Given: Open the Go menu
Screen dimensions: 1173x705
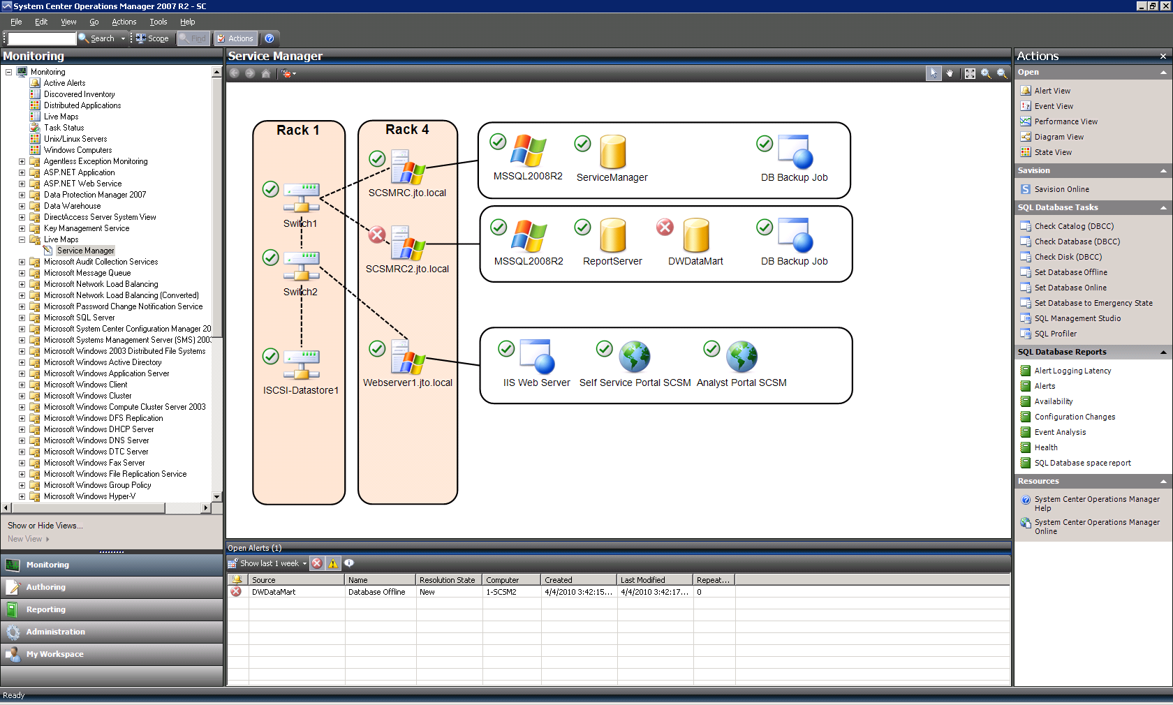Looking at the screenshot, I should [x=94, y=22].
